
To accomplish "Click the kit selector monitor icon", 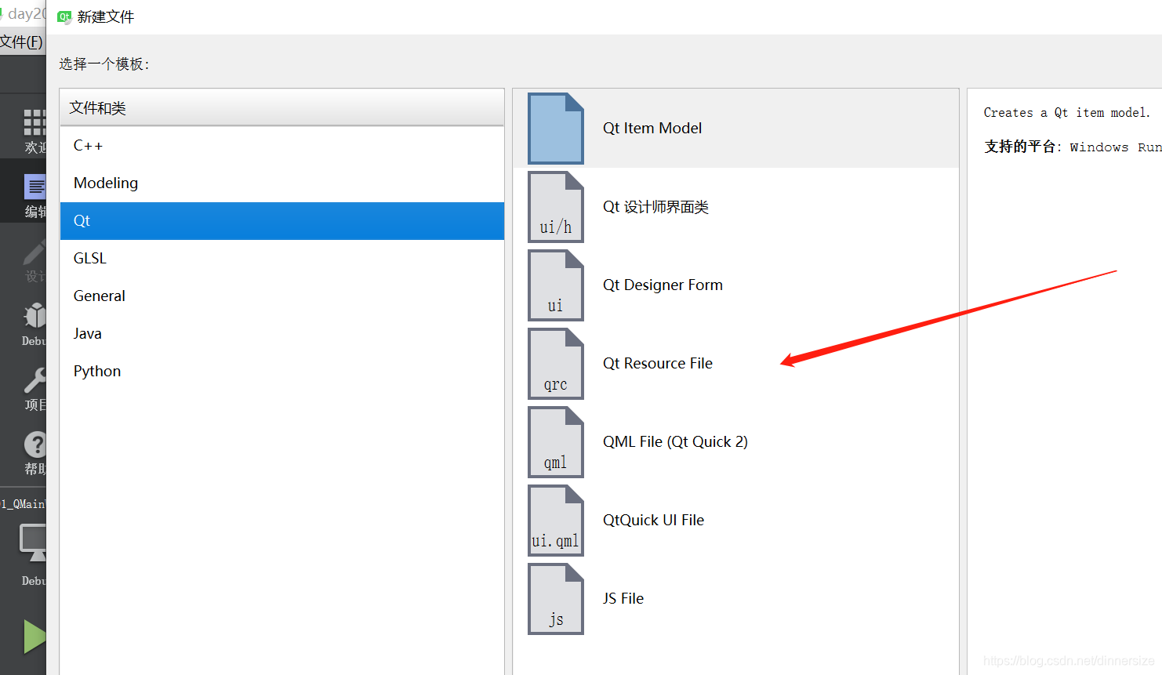I will pos(33,543).
